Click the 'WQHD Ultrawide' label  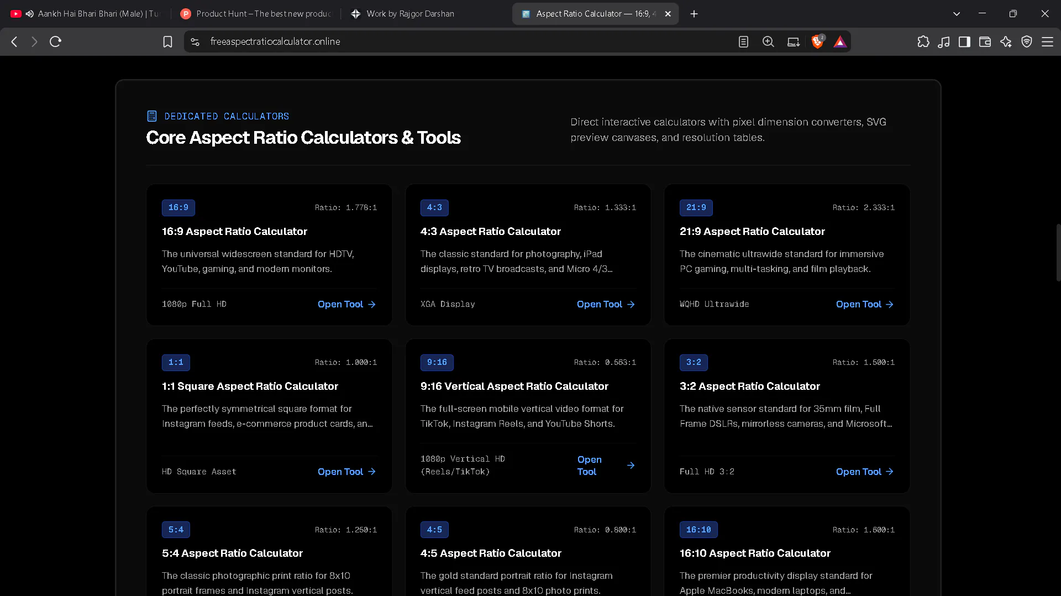(714, 304)
